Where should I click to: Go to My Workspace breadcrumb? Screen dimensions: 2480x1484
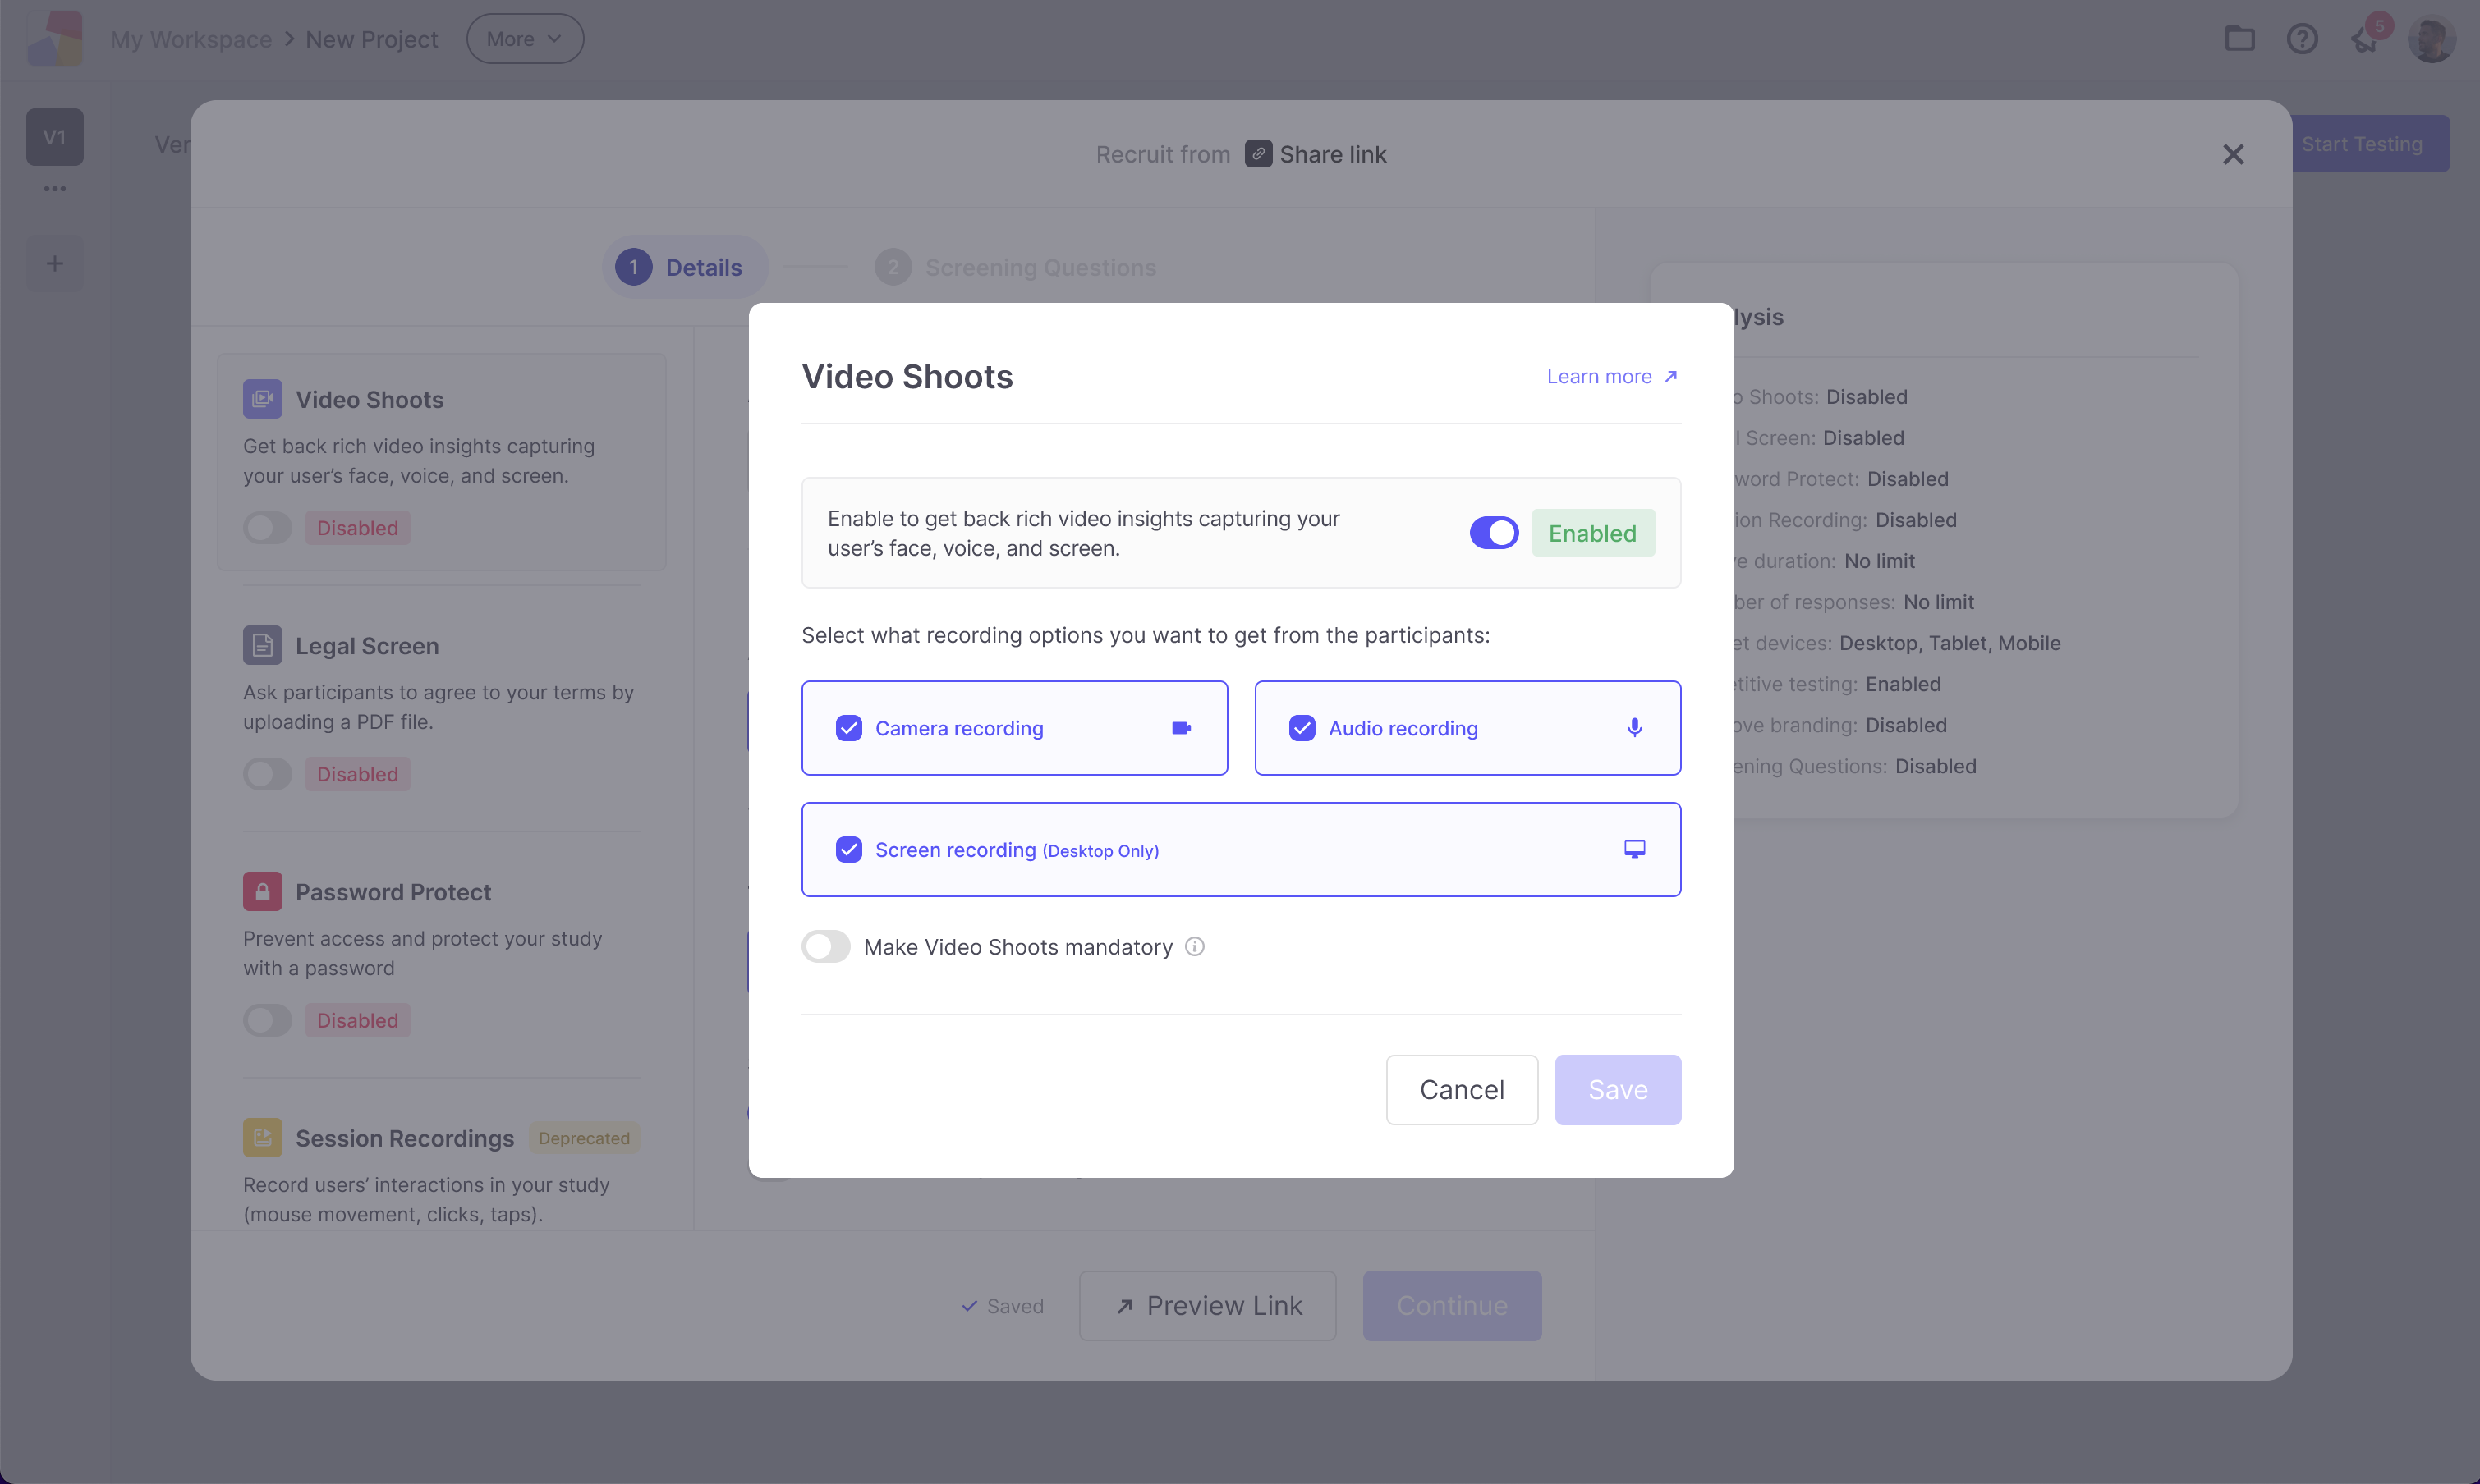pyautogui.click(x=190, y=39)
